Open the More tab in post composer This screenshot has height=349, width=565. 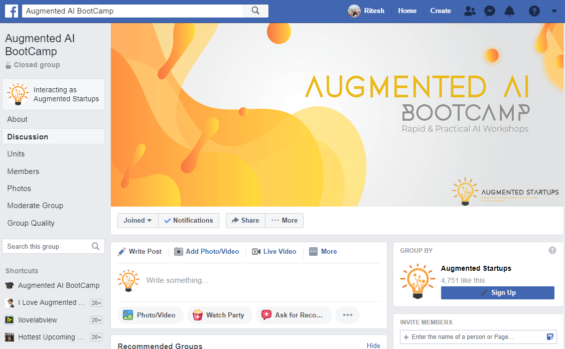pyautogui.click(x=323, y=251)
